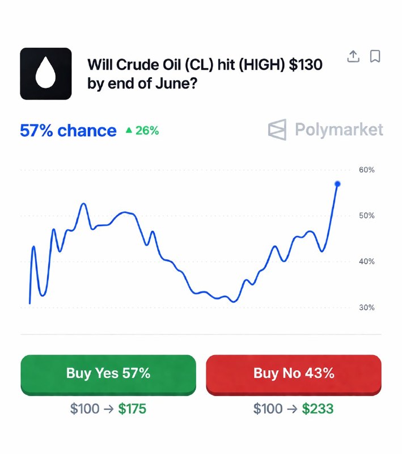Select the Polymarket logo icon
Image resolution: width=402 pixels, height=454 pixels.
(x=277, y=129)
